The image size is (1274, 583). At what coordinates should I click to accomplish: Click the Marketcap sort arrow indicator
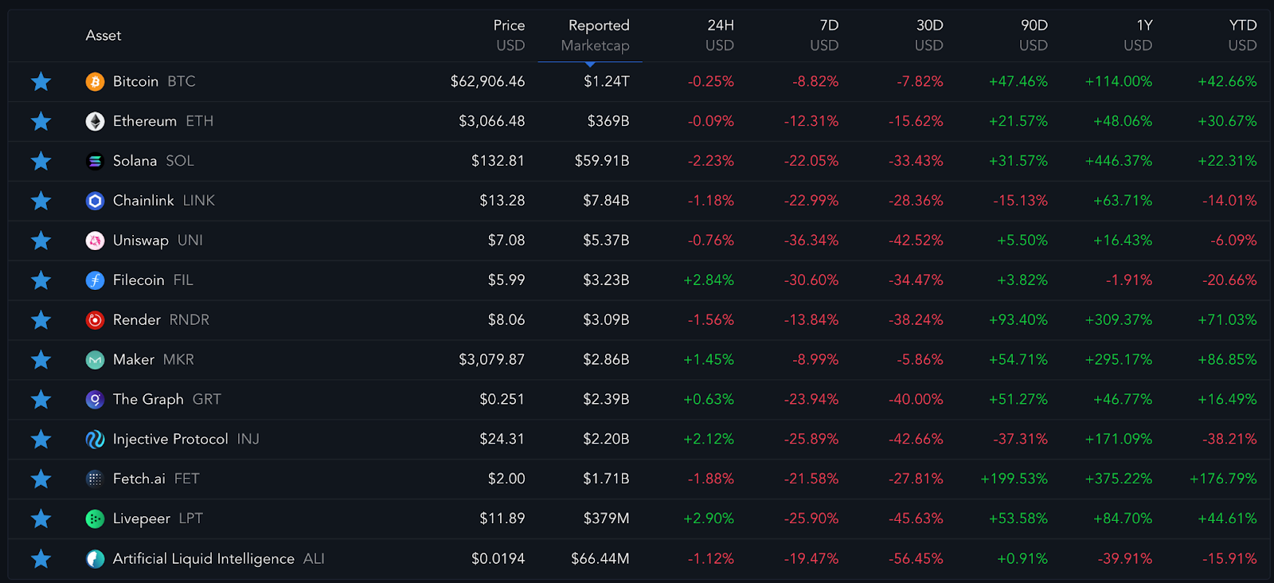(590, 64)
